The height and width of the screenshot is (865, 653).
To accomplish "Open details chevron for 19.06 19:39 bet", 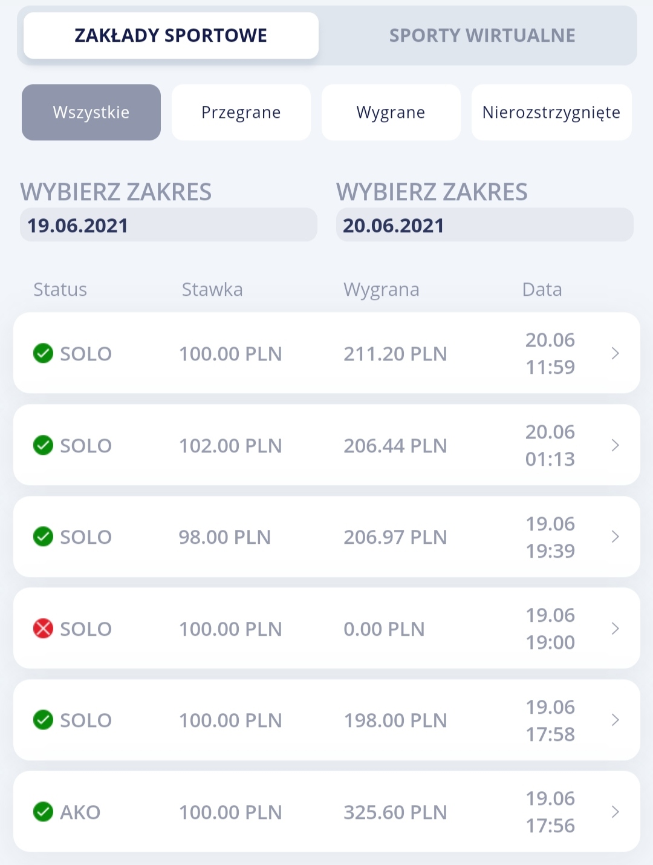I will 616,537.
